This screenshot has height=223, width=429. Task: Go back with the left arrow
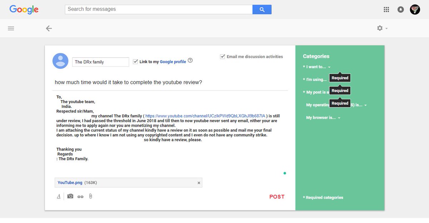[x=49, y=29]
